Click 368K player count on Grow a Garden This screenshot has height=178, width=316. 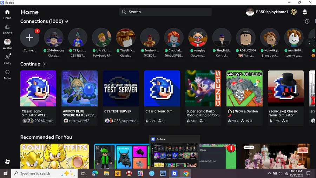point(249,121)
